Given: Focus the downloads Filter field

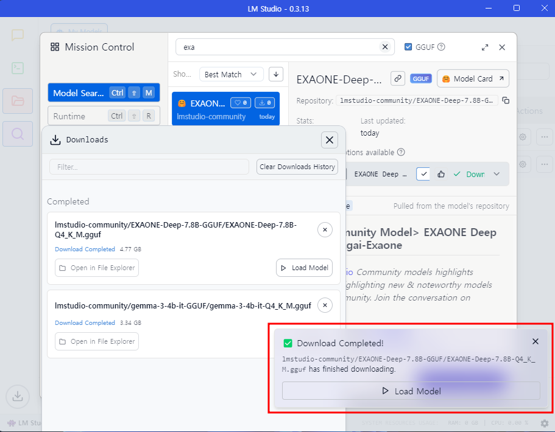Looking at the screenshot, I should [x=149, y=167].
